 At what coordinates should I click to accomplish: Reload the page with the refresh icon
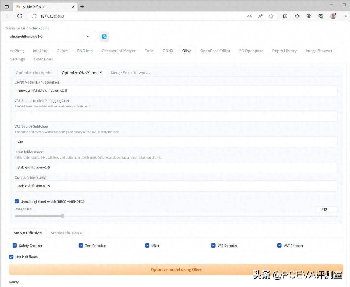tap(20, 16)
